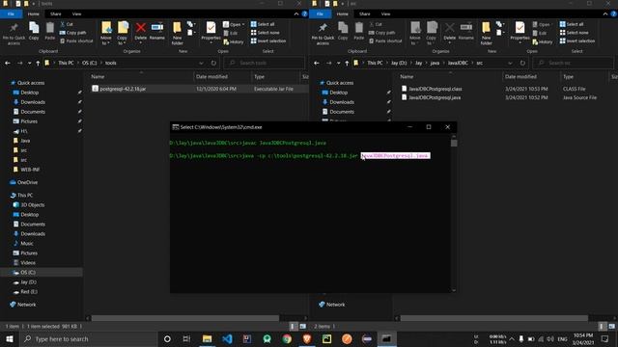Image resolution: width=618 pixels, height=347 pixels.
Task: Collapse the ribbon in the tools window
Action: click(296, 13)
